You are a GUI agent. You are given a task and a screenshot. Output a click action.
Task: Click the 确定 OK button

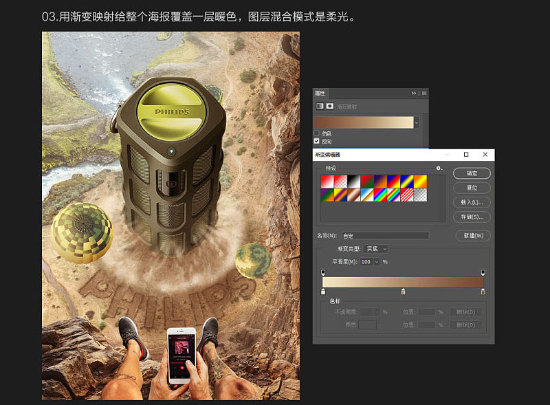[472, 173]
